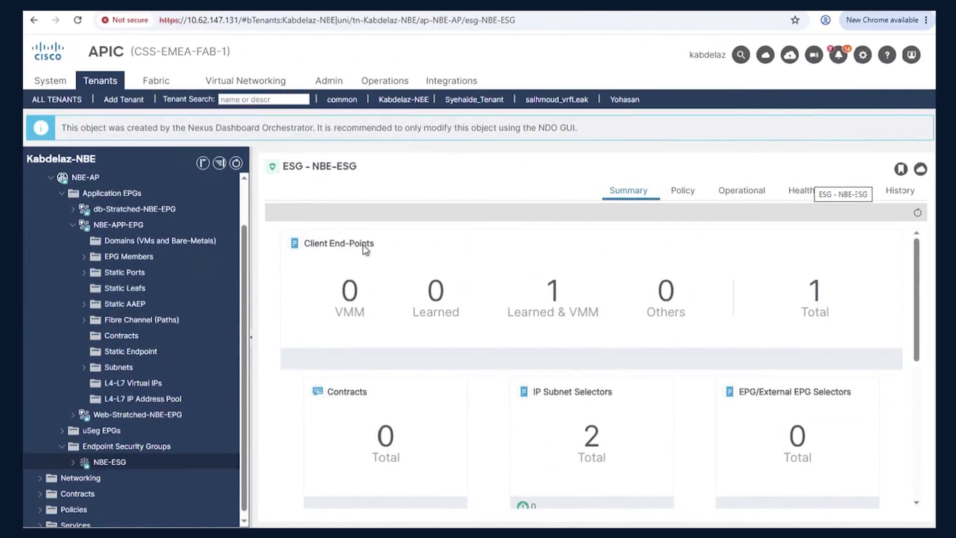This screenshot has width=956, height=538.
Task: Collapse the NBE-AP tree node
Action: [50, 177]
